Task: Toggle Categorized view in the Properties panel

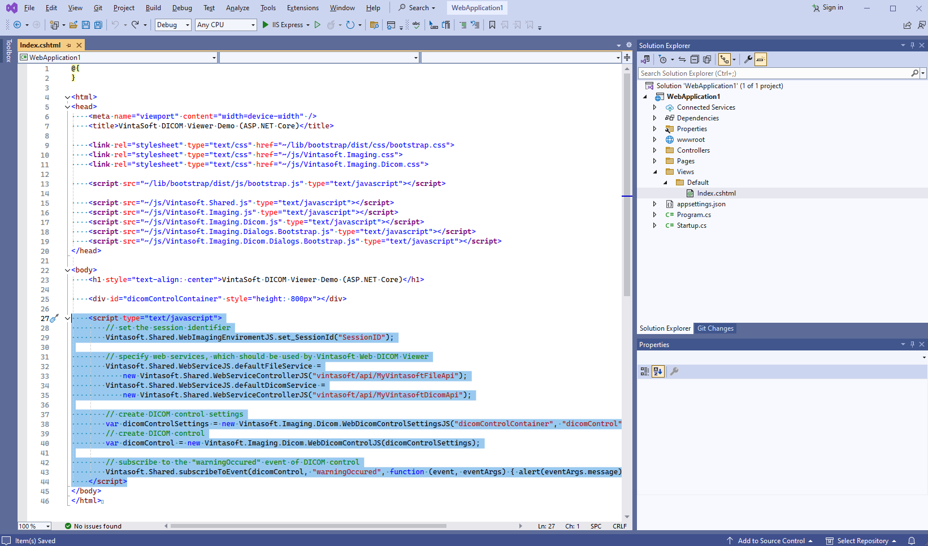Action: [645, 371]
